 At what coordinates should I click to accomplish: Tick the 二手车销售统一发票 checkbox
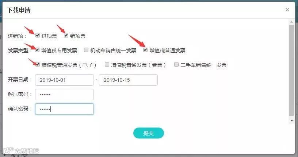click(x=176, y=64)
